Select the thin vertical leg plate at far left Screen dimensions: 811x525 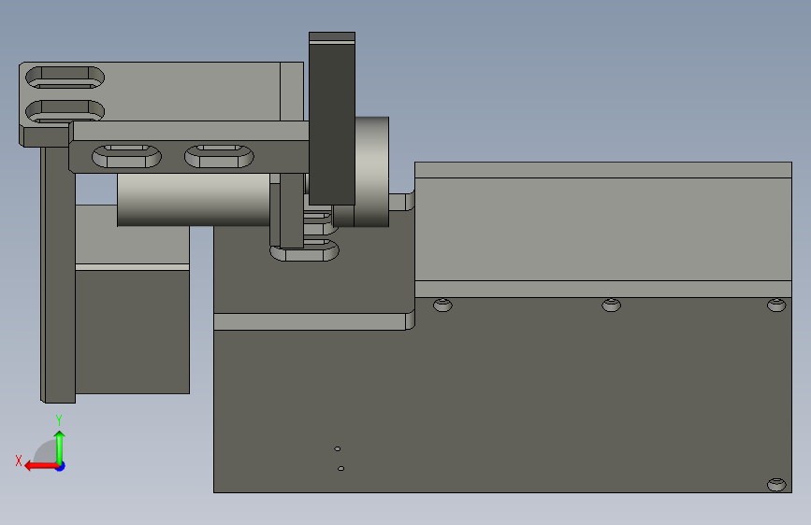60,275
